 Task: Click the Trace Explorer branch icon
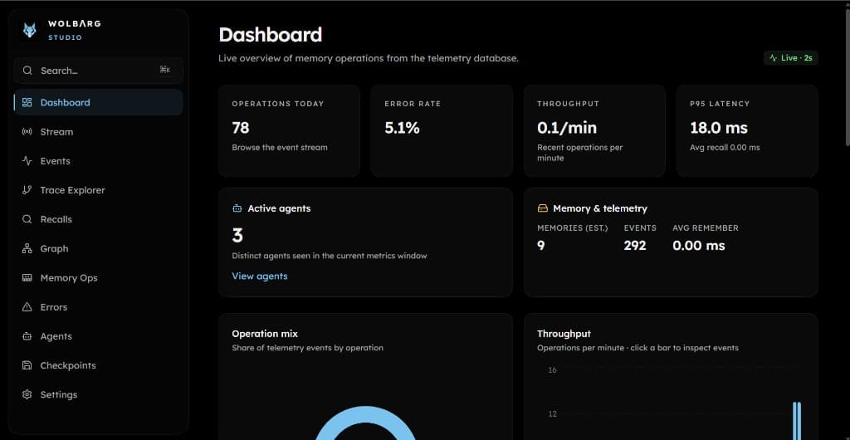point(27,190)
